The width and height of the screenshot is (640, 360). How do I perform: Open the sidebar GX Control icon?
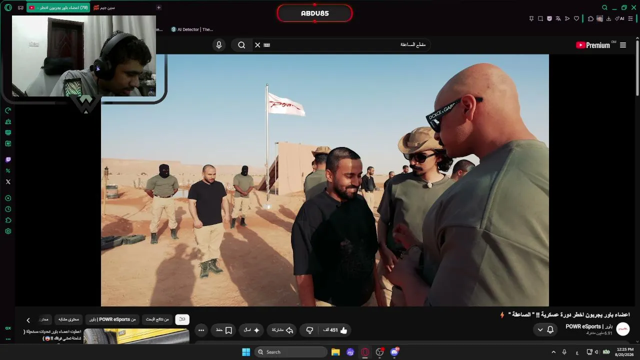pyautogui.click(x=8, y=110)
